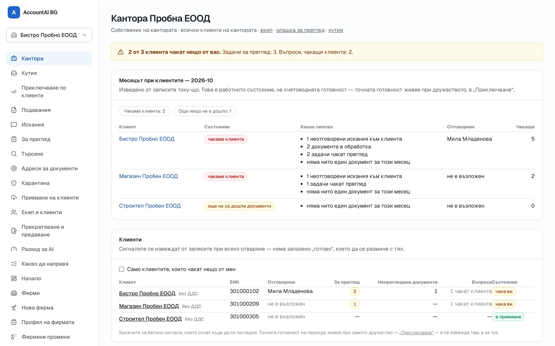The image size is (555, 346).
Task: Open the Кантора briefcase icon in sidebar
Action: 14,58
